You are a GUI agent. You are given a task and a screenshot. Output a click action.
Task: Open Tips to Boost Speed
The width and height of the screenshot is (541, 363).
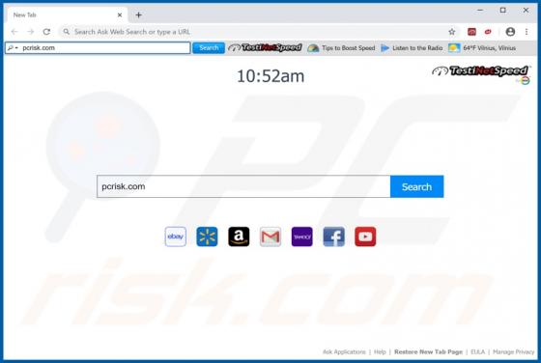click(341, 48)
